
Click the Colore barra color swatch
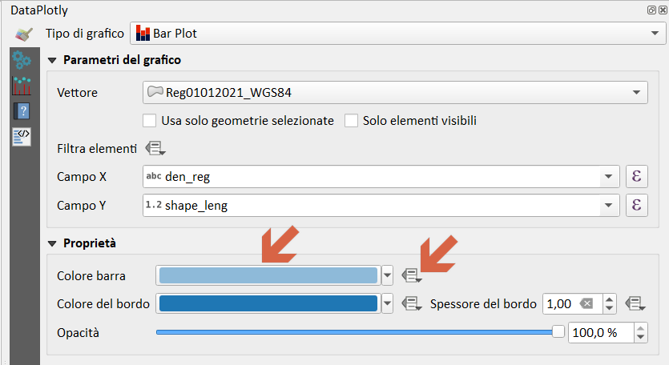(x=268, y=275)
